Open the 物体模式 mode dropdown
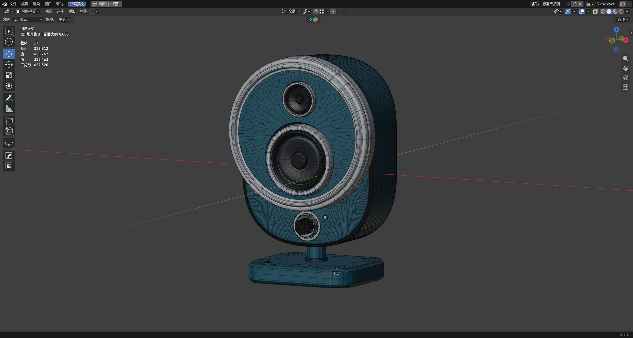633x338 pixels. point(28,11)
